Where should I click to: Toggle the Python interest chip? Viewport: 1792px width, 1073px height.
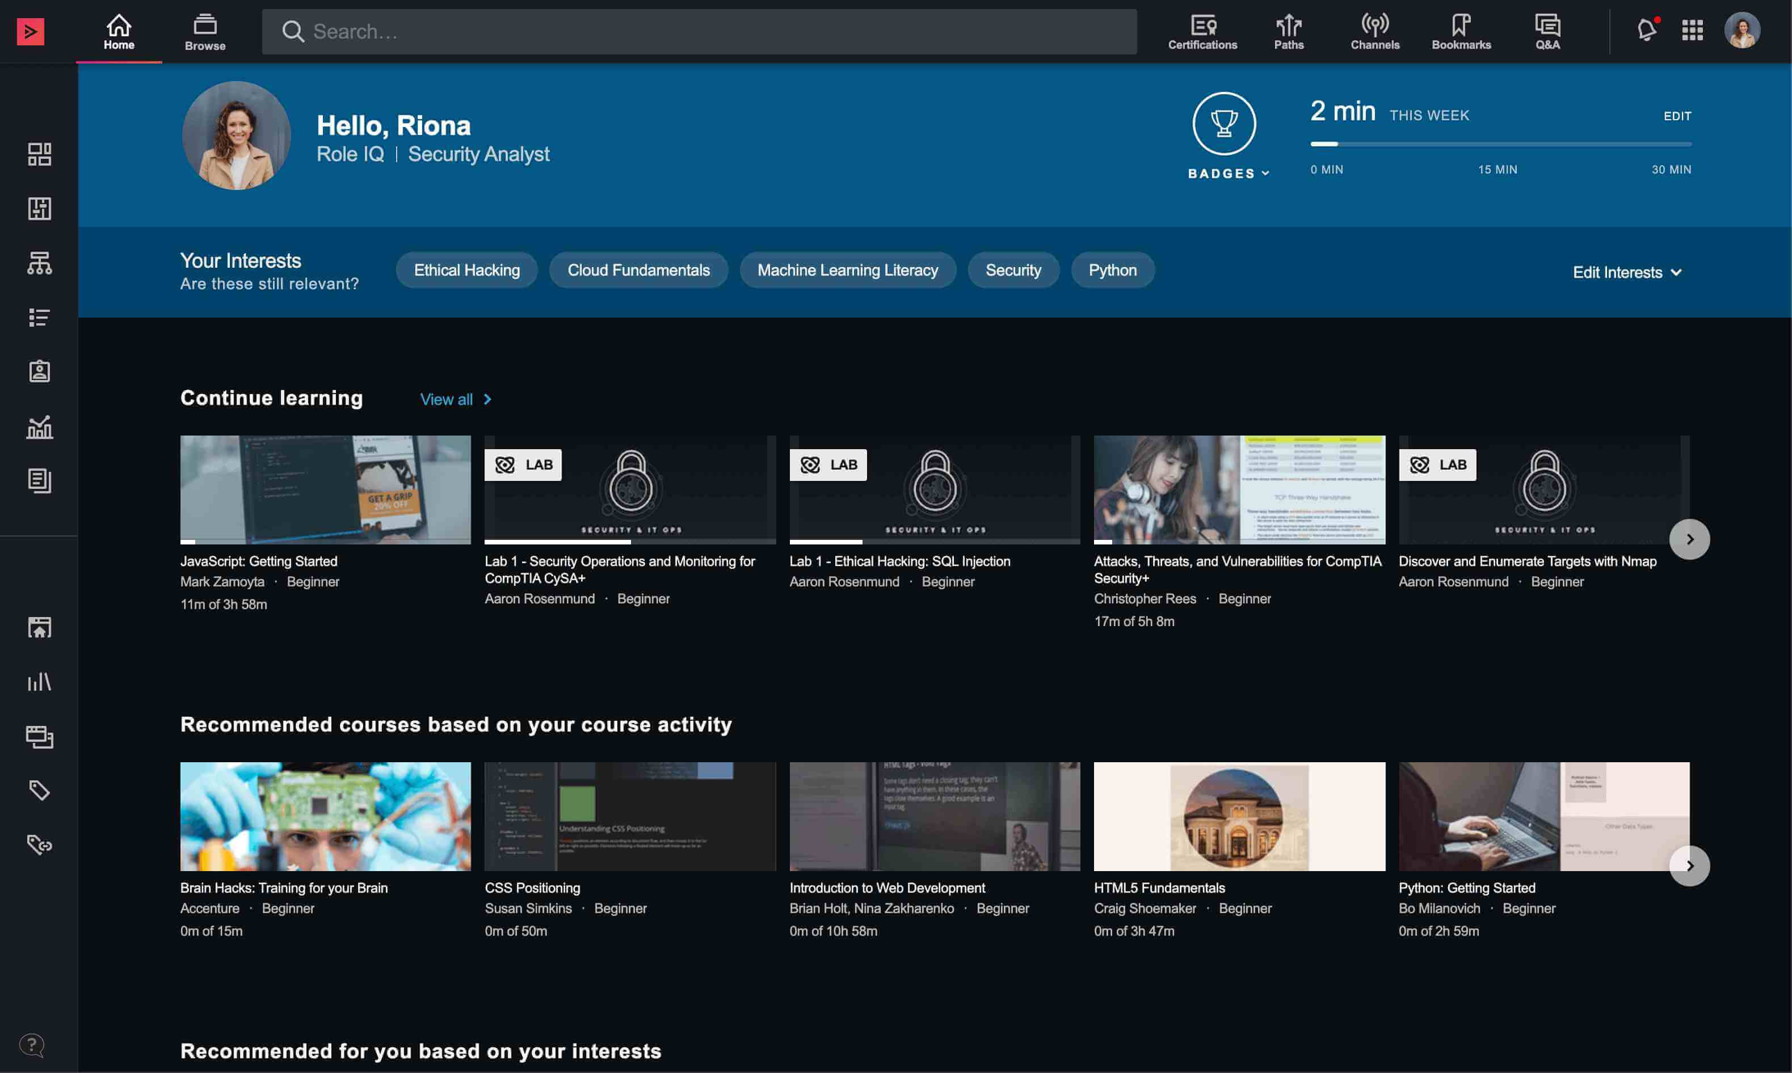[x=1112, y=271]
